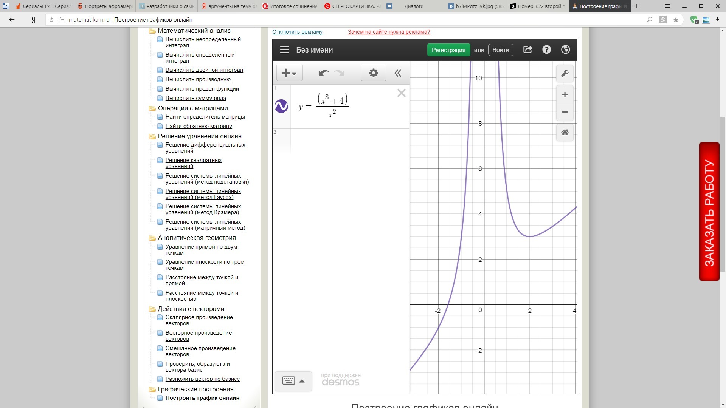This screenshot has width=726, height=408.
Task: Expand the keyboard panel arrow
Action: (302, 381)
